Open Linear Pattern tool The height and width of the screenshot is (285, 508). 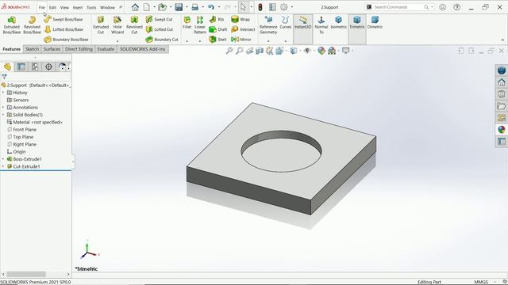pyautogui.click(x=200, y=25)
